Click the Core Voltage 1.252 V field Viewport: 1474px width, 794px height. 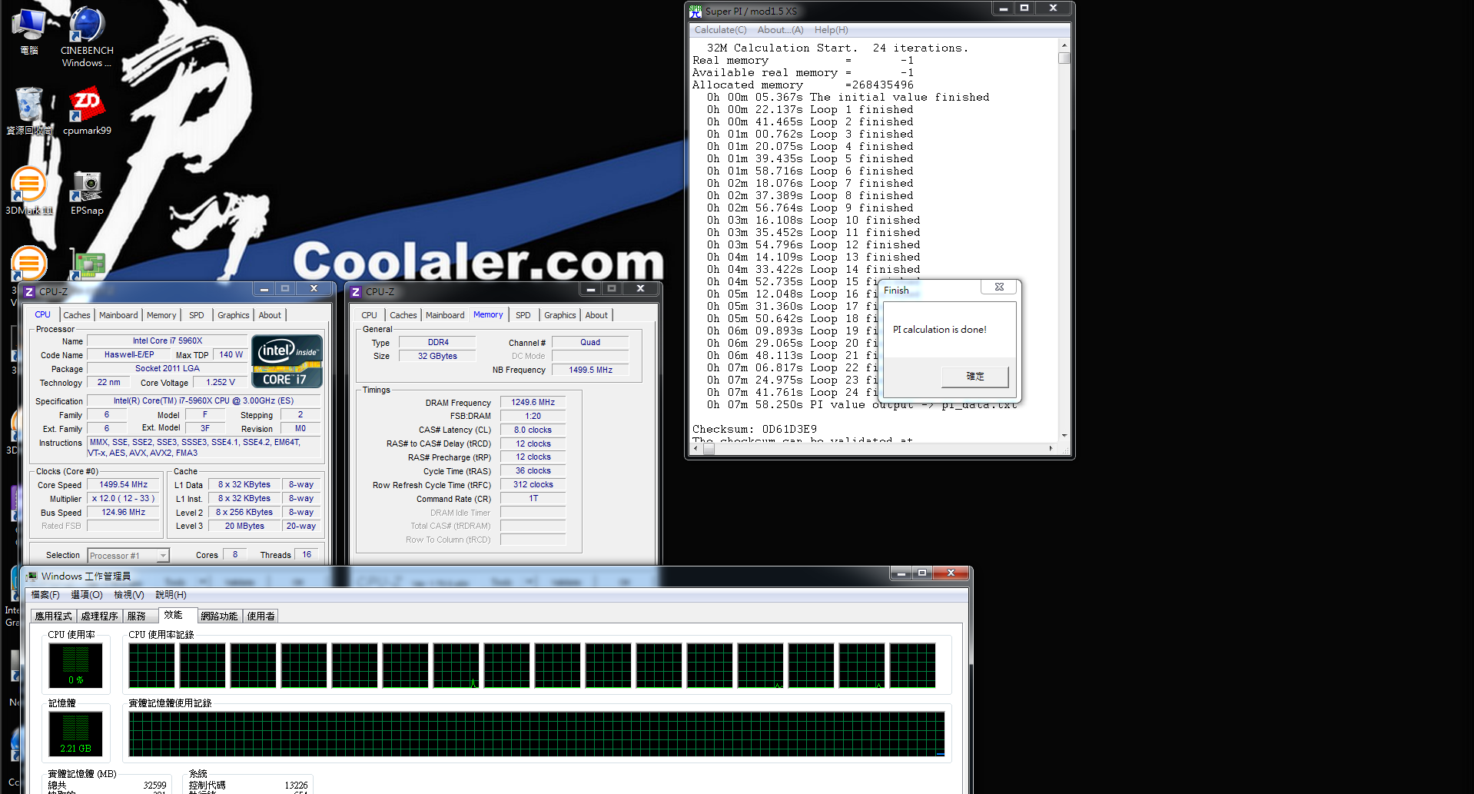click(221, 383)
